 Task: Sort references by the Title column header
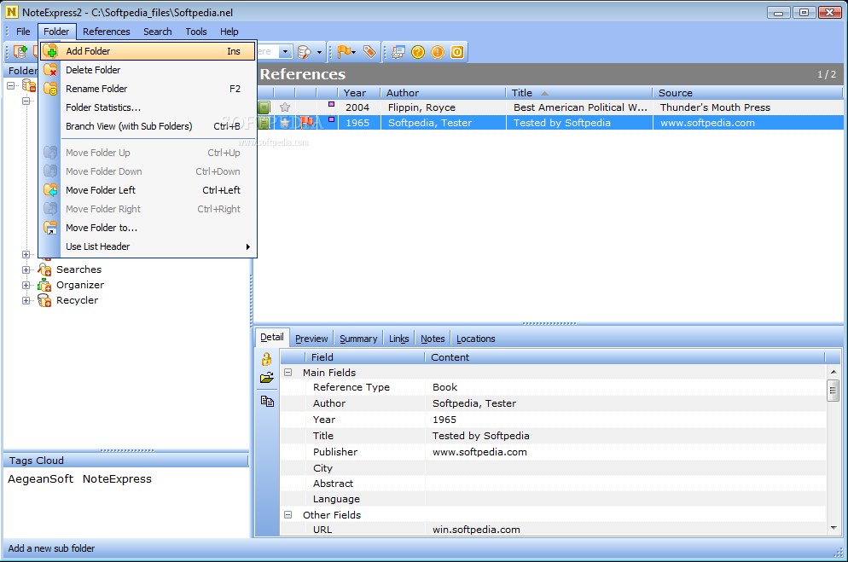(x=579, y=93)
